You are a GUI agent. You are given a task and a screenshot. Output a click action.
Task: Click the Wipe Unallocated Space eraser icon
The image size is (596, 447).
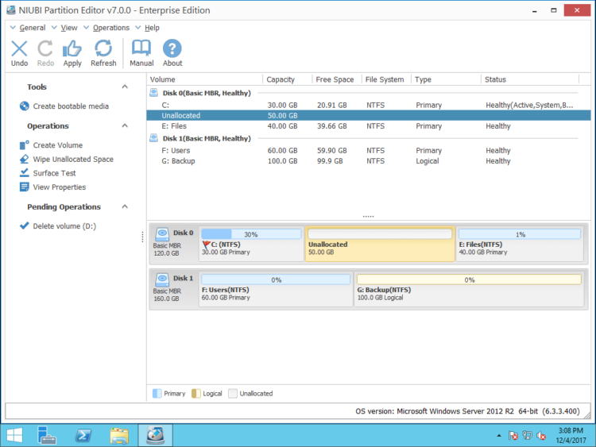point(25,159)
